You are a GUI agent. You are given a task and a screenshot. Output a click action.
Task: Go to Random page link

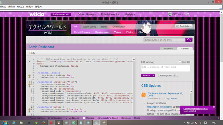pyautogui.click(x=102, y=32)
